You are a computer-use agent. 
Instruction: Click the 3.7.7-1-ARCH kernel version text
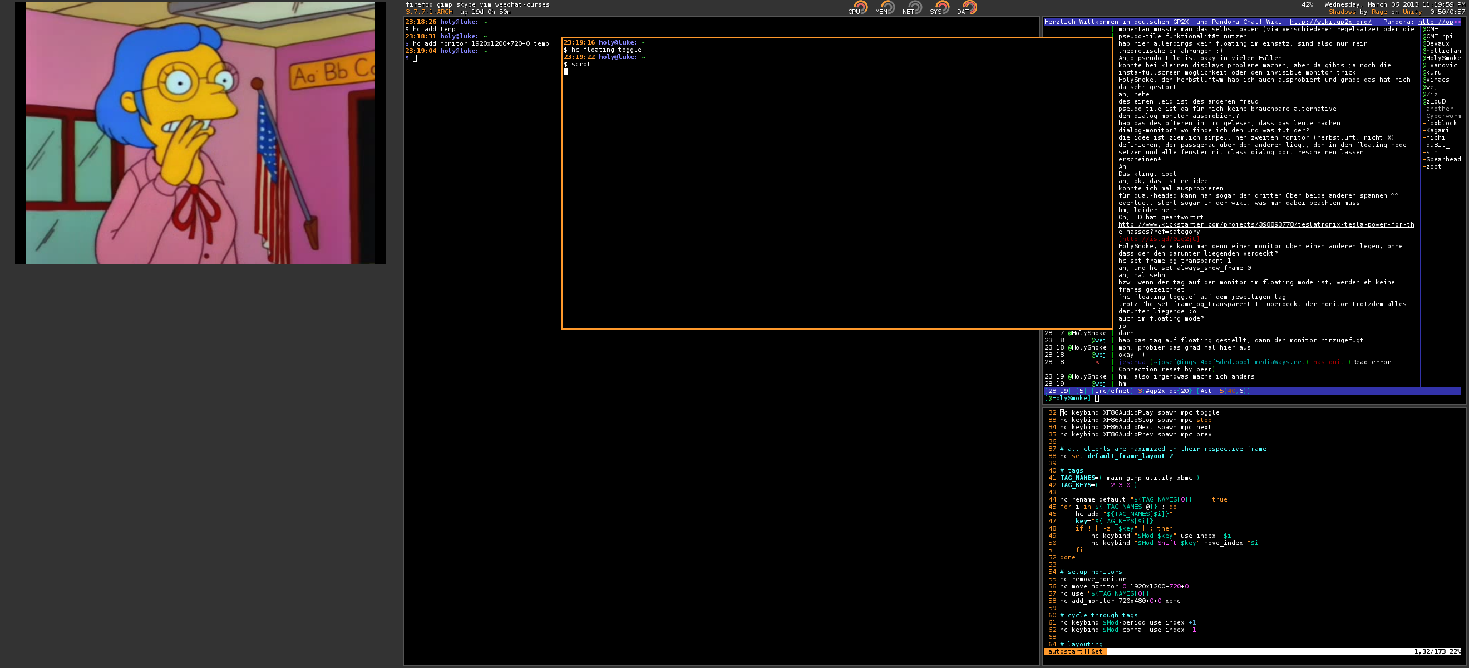coord(429,12)
